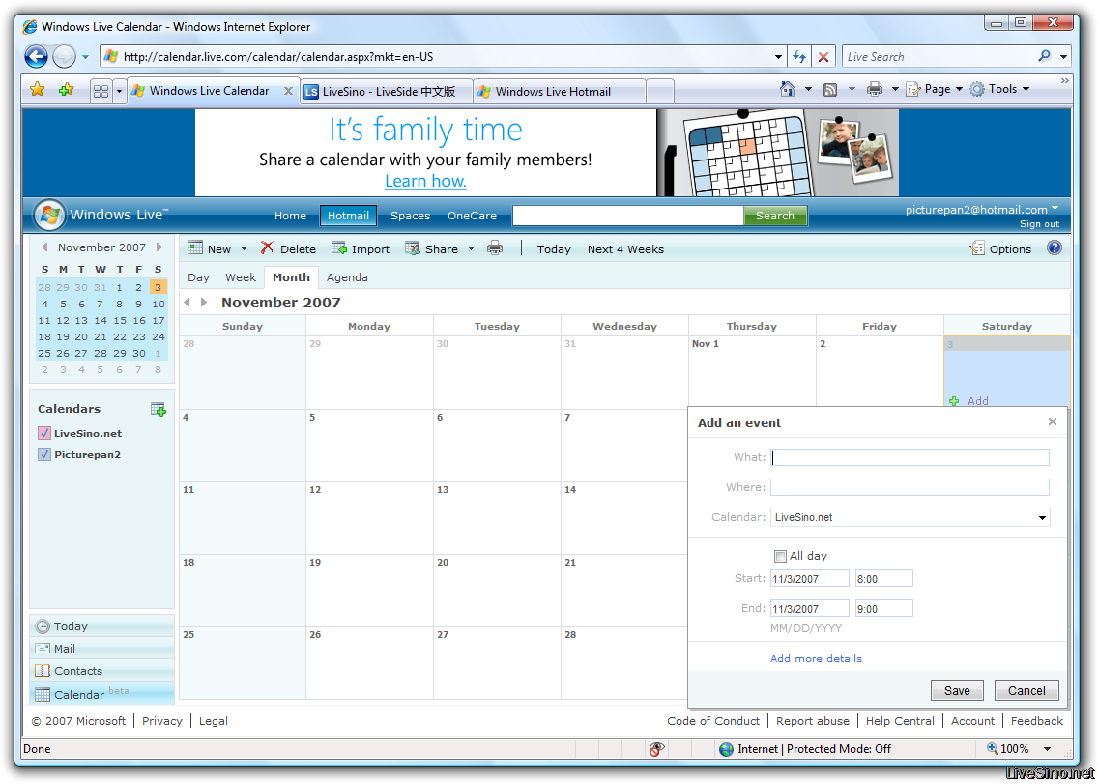Click the browser Home icon
This screenshot has height=784, width=1098.
pyautogui.click(x=788, y=89)
